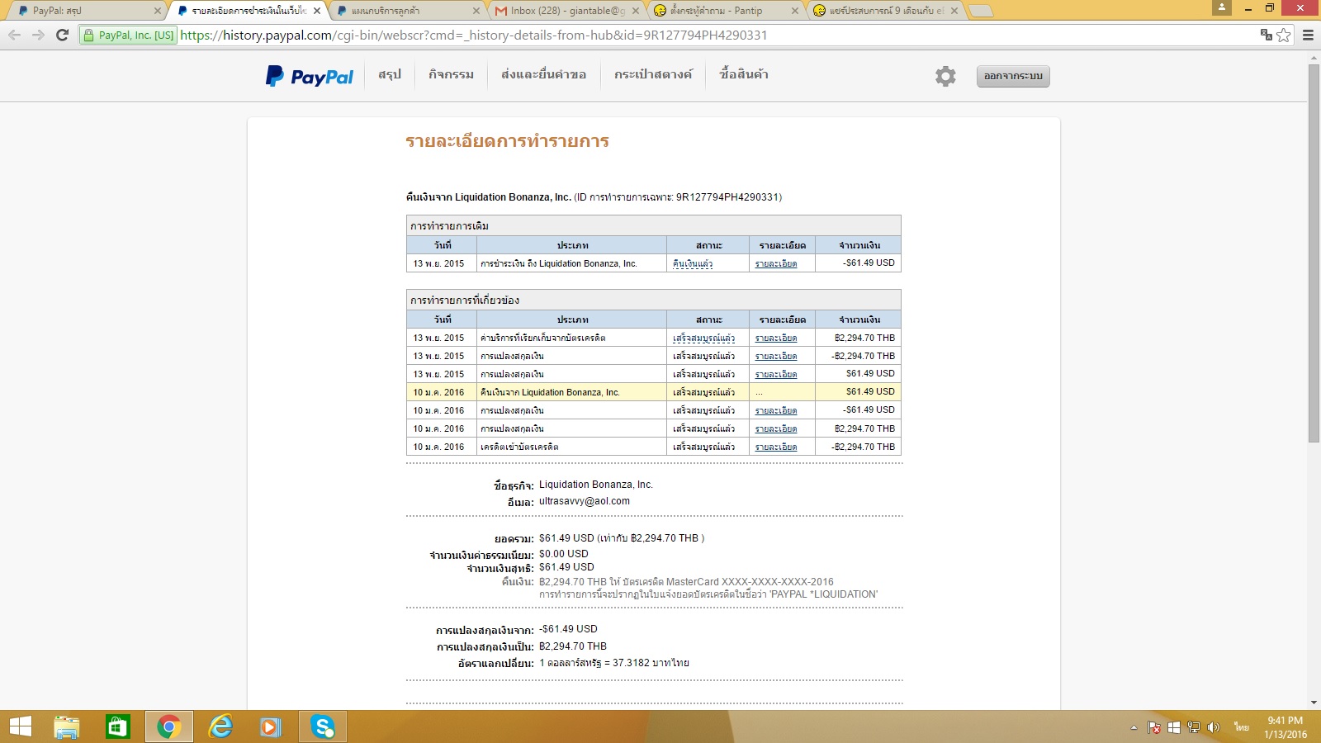Click the browser back arrow
Image resolution: width=1321 pixels, height=743 pixels.
click(14, 35)
